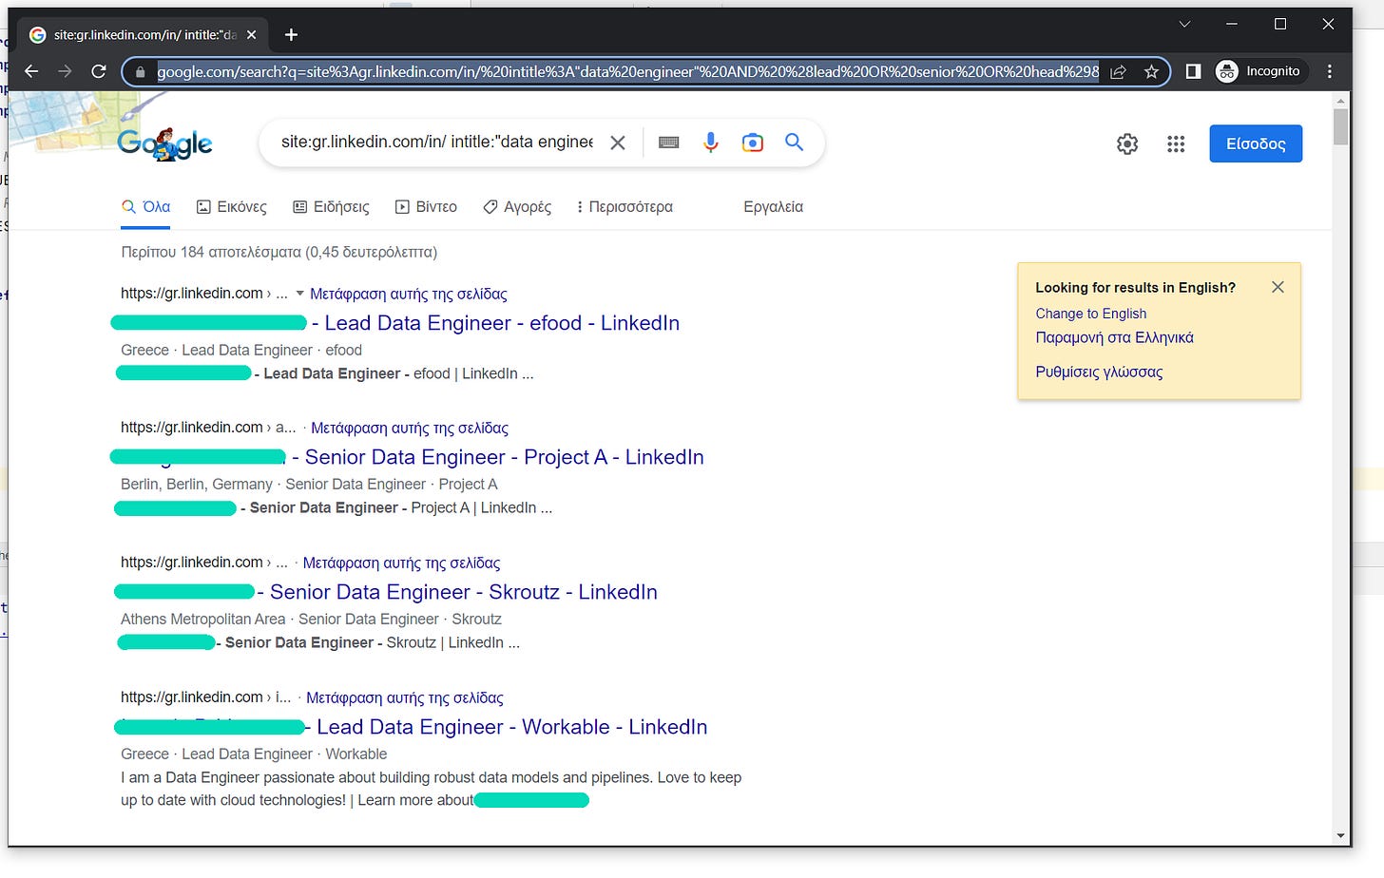Choose Παραμονή στα Ελληνικά
This screenshot has height=878, width=1384.
[1114, 337]
